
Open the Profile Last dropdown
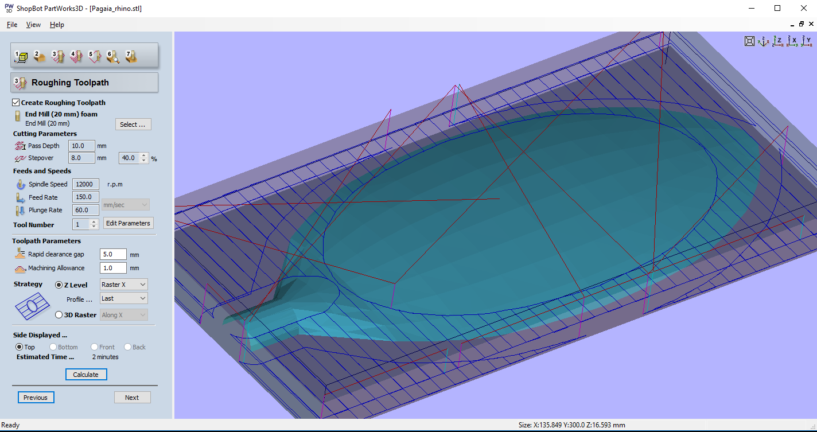click(x=123, y=298)
